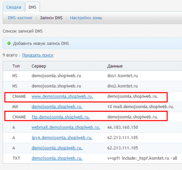This screenshot has height=170, width=182.
Task: Switch to the Сводка tab
Action: tap(14, 7)
